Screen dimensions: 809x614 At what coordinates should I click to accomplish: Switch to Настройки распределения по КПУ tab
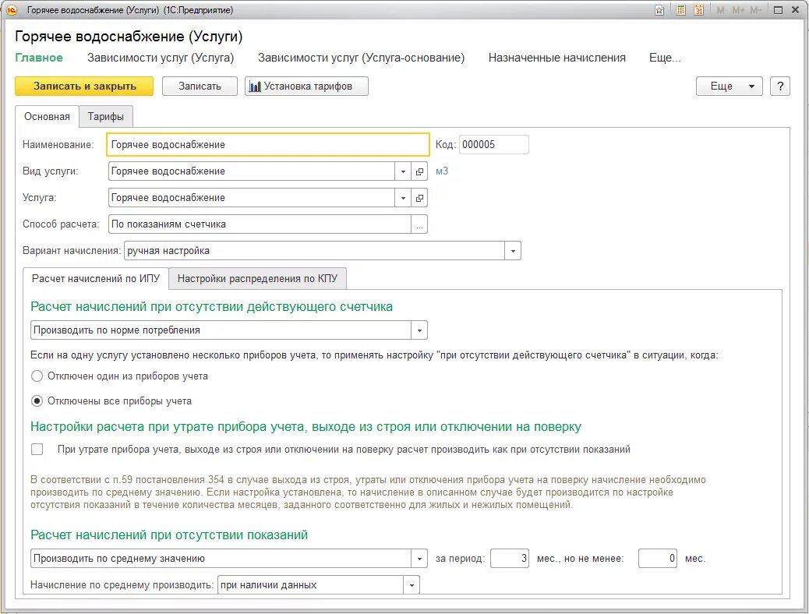[x=257, y=279]
